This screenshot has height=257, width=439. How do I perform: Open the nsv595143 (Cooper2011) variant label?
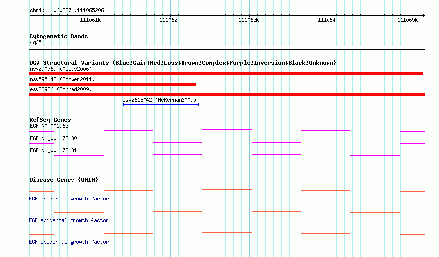click(62, 79)
